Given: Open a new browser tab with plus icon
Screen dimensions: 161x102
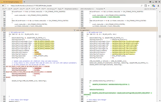Looking at the screenshot, I should (24, 2).
